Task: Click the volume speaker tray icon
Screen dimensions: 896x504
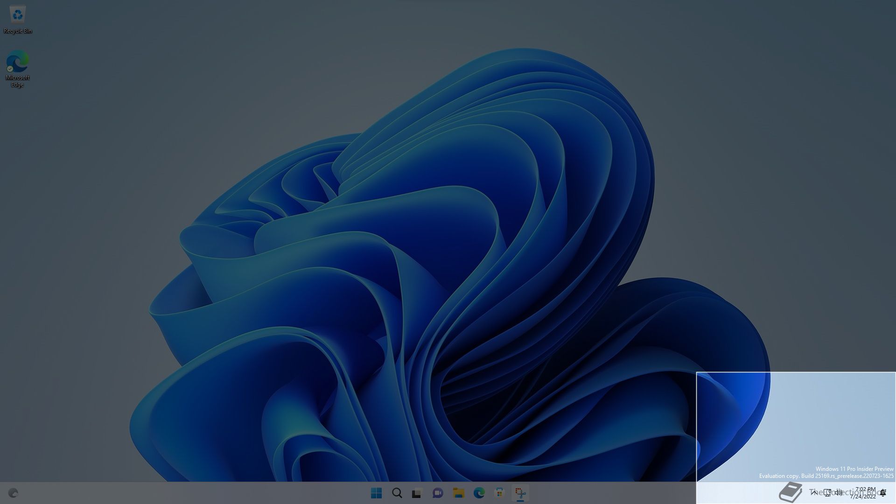Action: [x=839, y=492]
